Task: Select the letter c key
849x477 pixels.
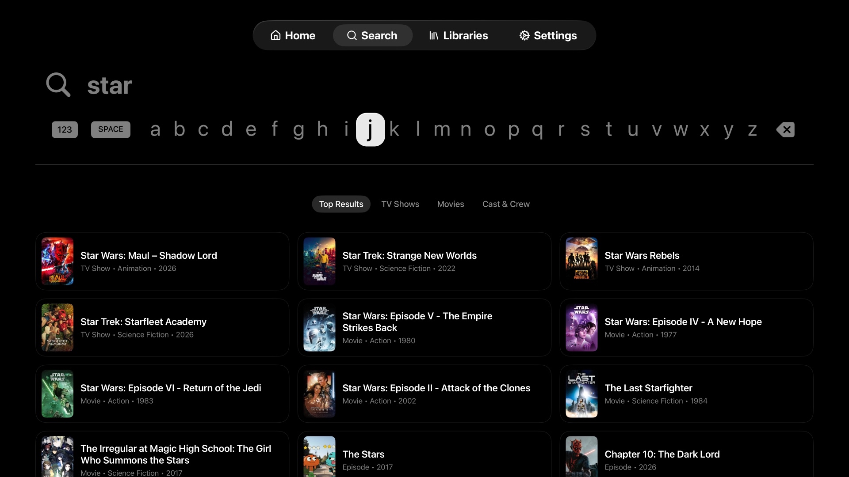Action: click(203, 129)
